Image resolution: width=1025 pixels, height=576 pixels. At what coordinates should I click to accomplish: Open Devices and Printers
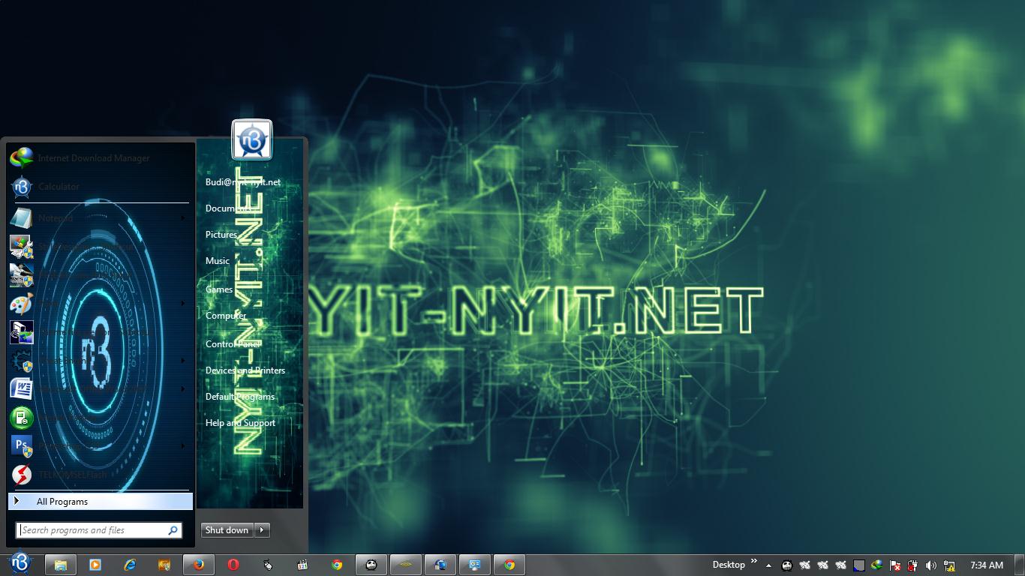pos(245,370)
